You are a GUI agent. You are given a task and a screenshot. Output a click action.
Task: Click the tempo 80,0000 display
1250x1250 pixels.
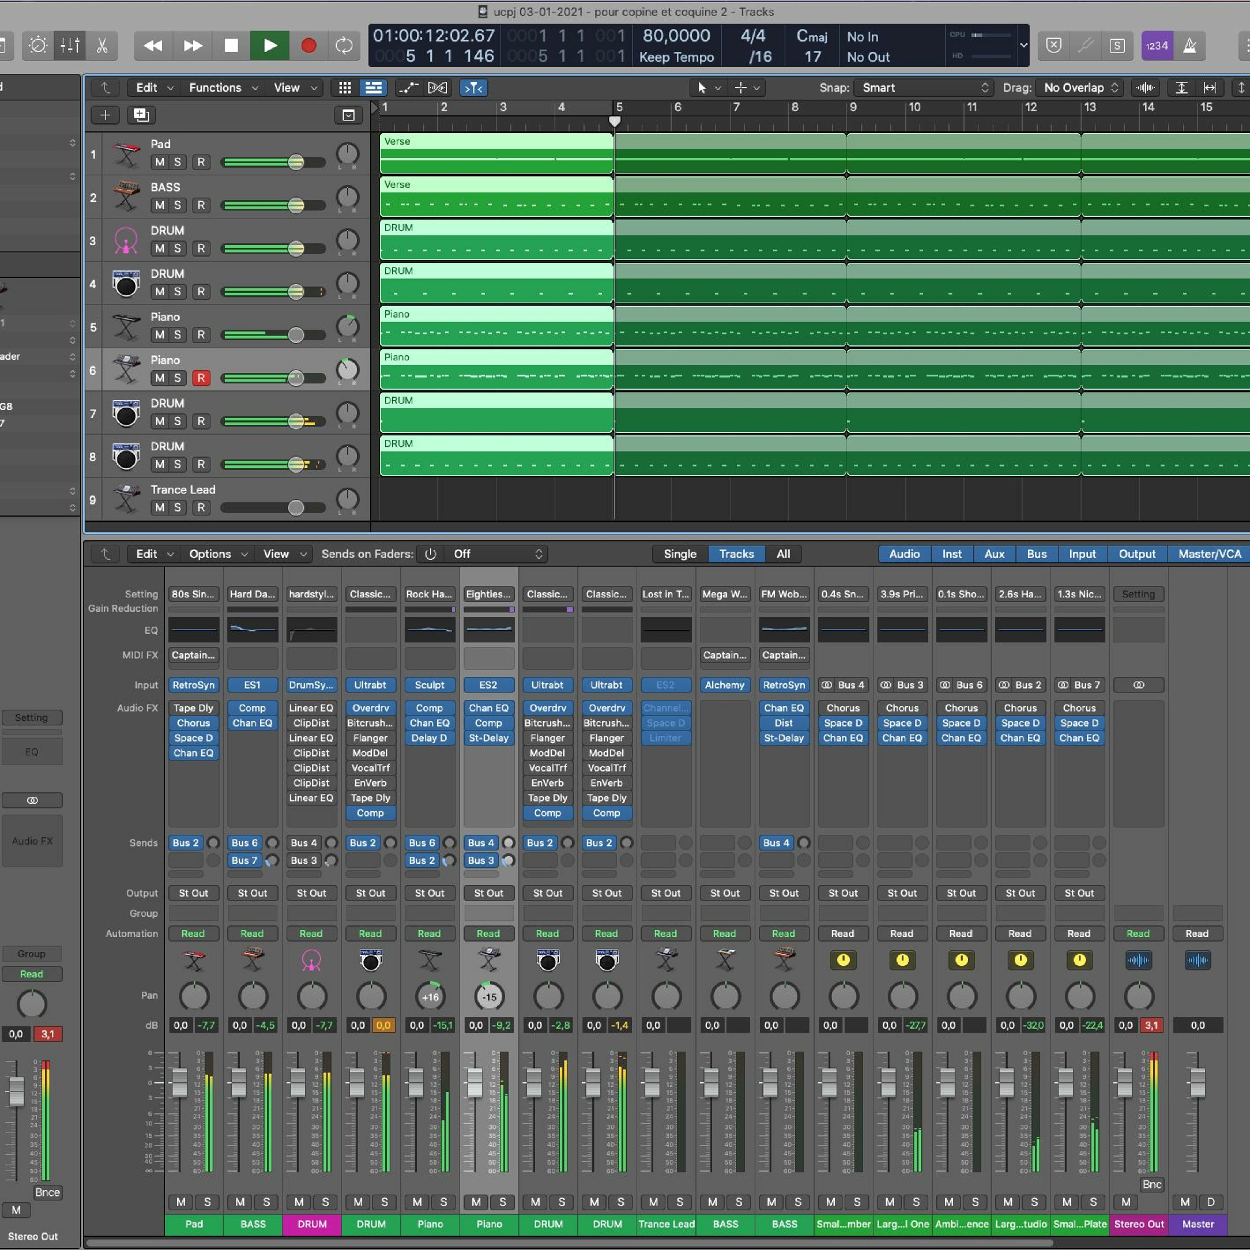click(x=676, y=35)
